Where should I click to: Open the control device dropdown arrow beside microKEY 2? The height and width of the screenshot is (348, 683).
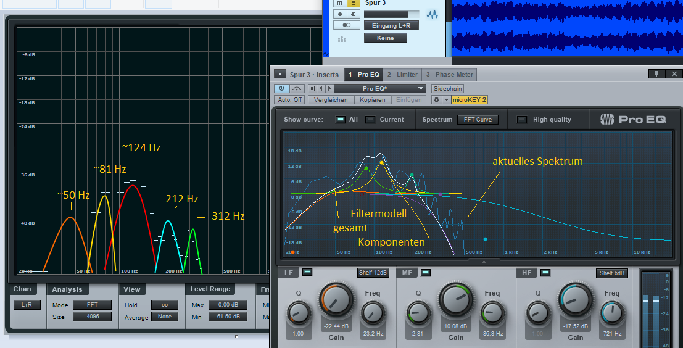[x=447, y=100]
